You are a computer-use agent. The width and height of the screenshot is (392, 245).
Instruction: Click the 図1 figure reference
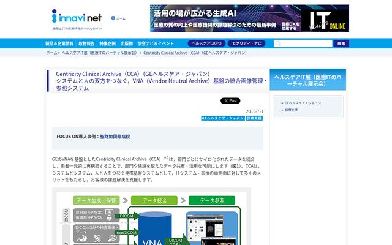(235, 166)
